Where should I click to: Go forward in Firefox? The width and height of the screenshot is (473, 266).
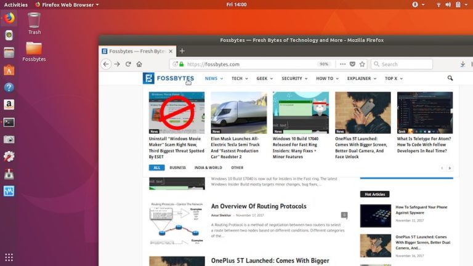[117, 64]
